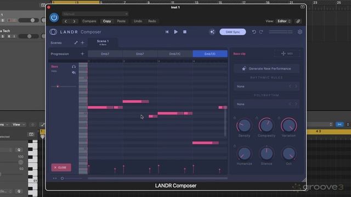Click the LANDR logo icon
This screenshot has height=197, width=351.
tap(53, 32)
